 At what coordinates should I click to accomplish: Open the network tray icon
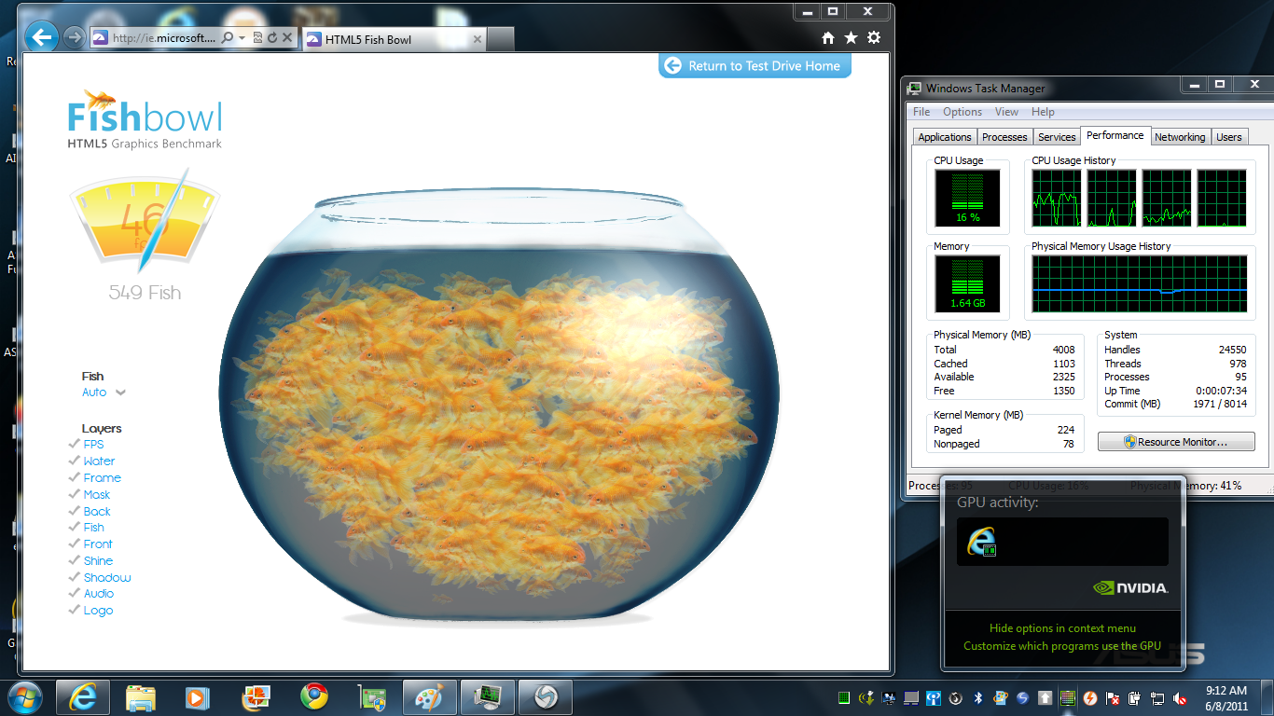point(1157,697)
